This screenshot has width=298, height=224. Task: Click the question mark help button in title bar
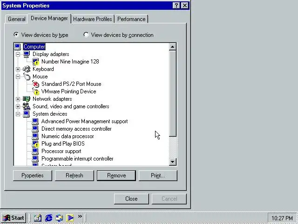(176, 6)
